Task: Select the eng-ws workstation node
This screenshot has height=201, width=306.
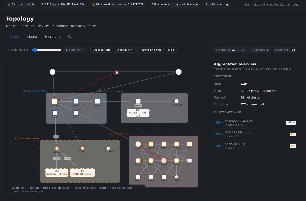Action: point(176,177)
